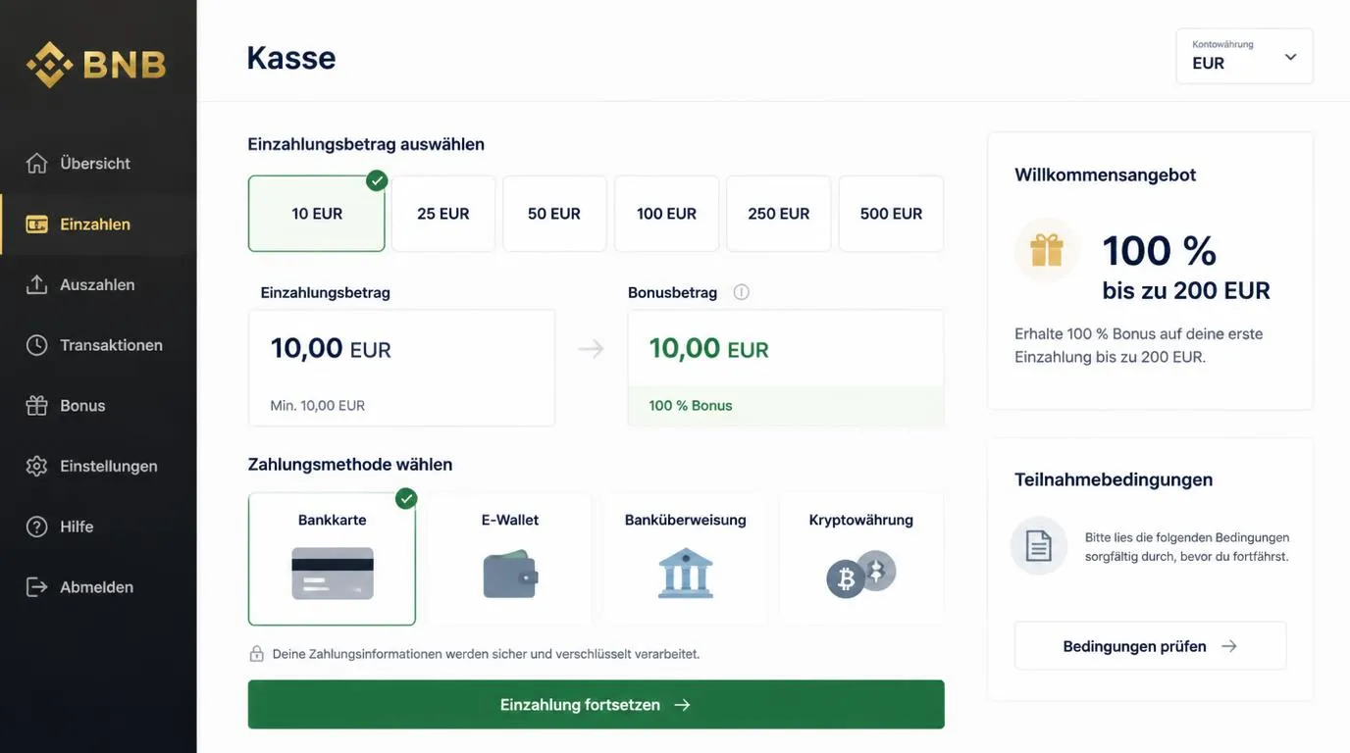Viewport: 1350px width, 753px height.
Task: Select the 10 EUR deposit amount
Action: coord(317,214)
